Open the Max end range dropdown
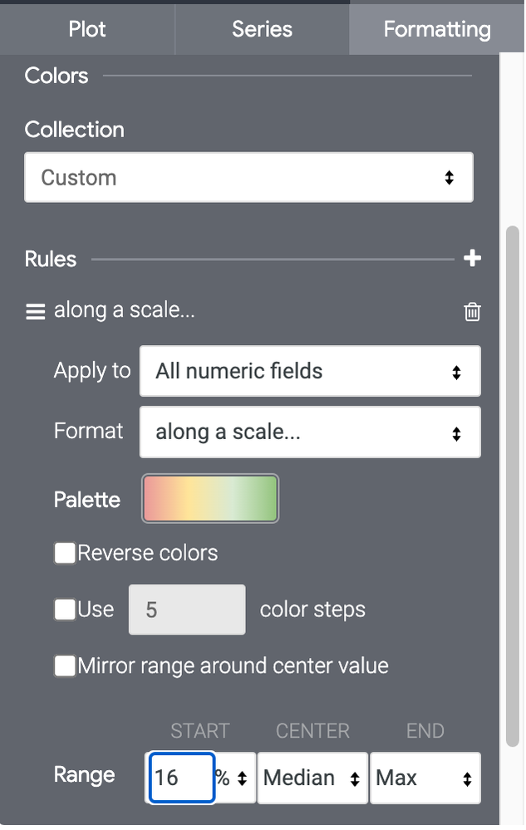 425,778
